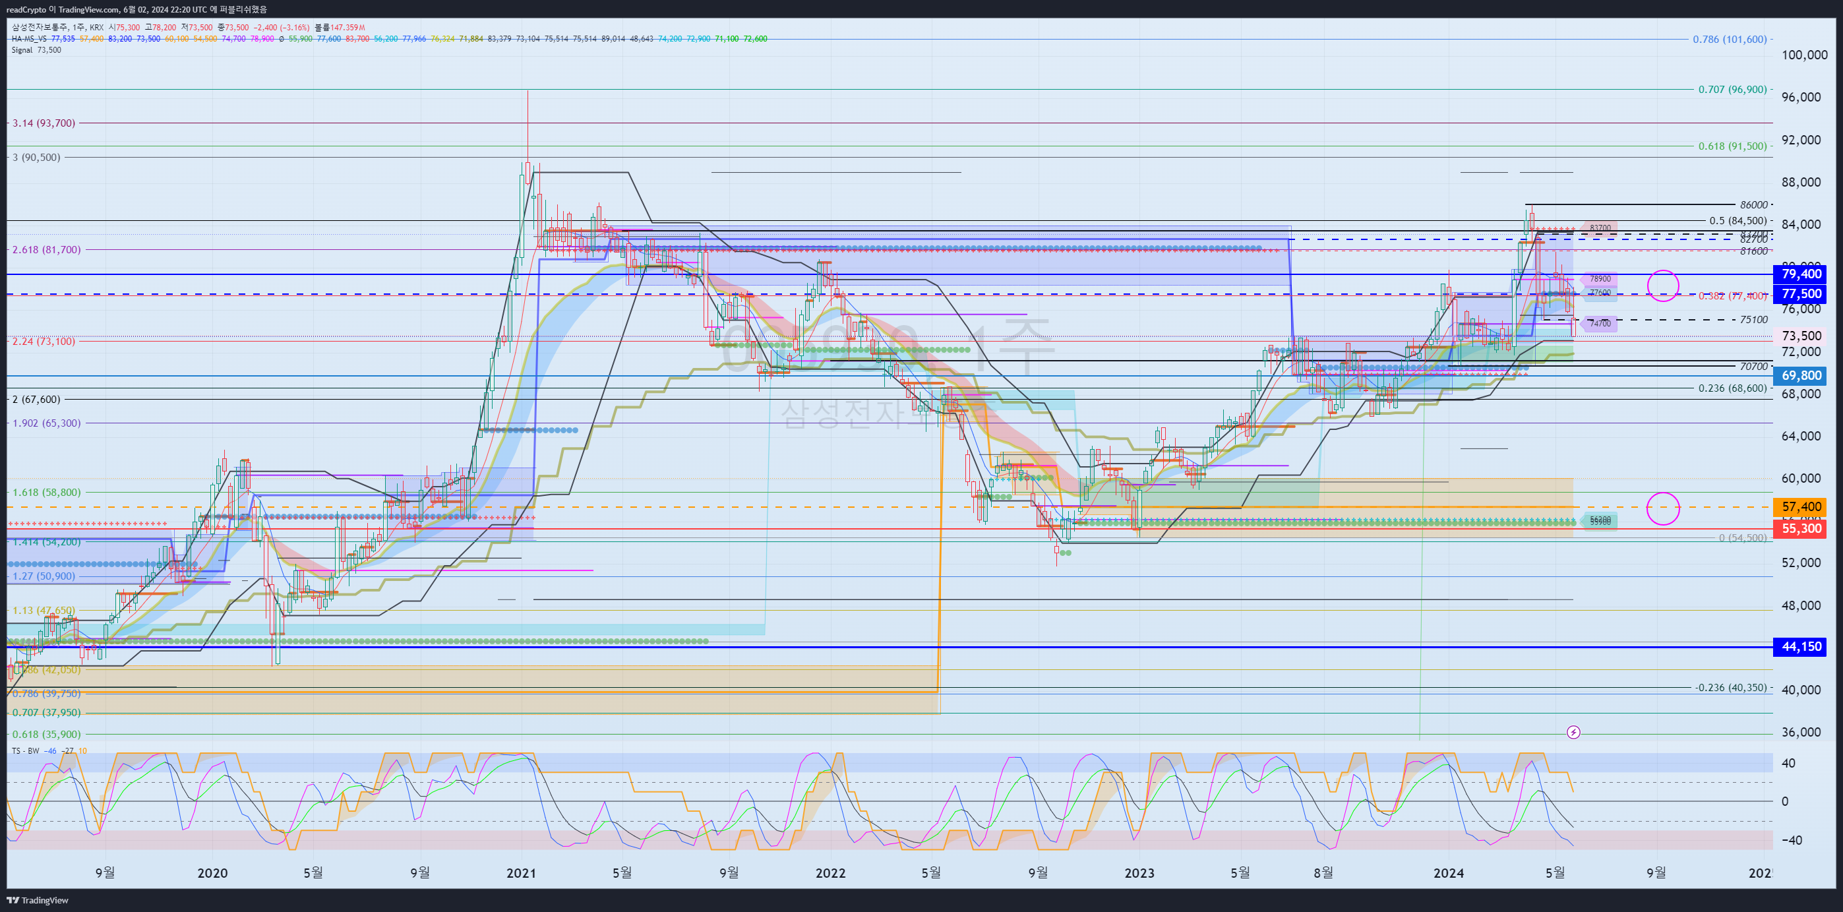Click 2023 on the time axis
Screen dimensions: 1843x912
[x=1139, y=872]
